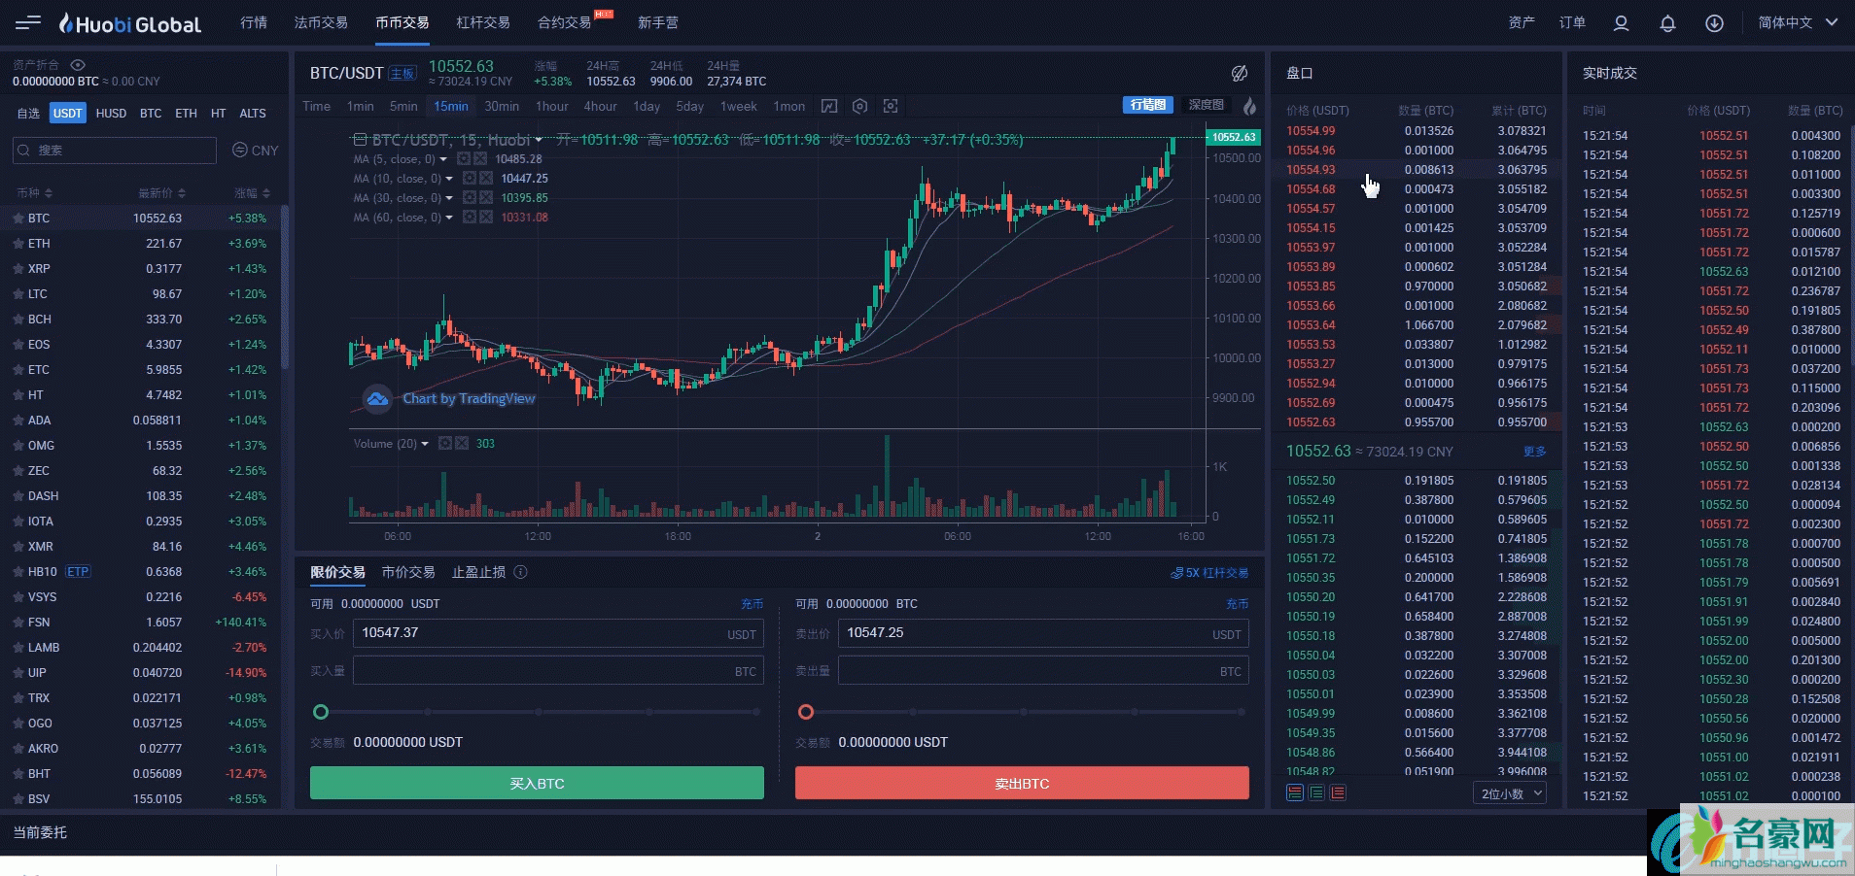
Task: Toggle the chart theme icon beside BTC/USDT stats
Action: tap(1239, 73)
